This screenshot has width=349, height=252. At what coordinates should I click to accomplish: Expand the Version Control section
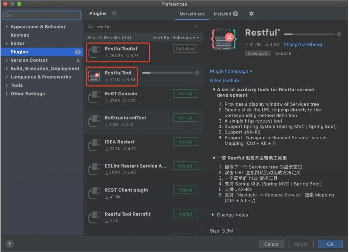(7, 60)
